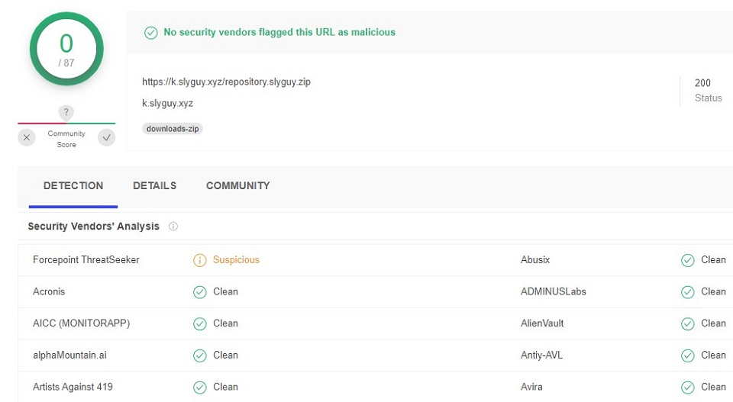Click the Suspicious warning icon for Forcepoint
The width and height of the screenshot is (733, 402).
tap(200, 260)
